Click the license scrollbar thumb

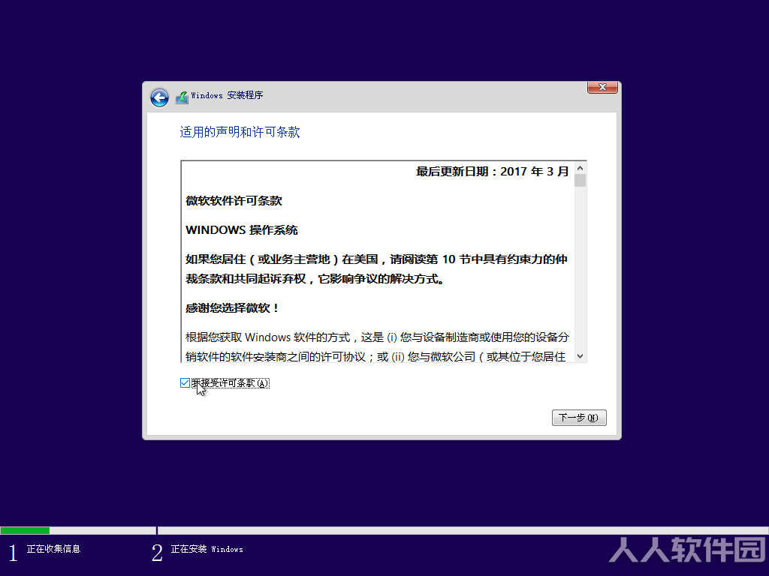581,180
